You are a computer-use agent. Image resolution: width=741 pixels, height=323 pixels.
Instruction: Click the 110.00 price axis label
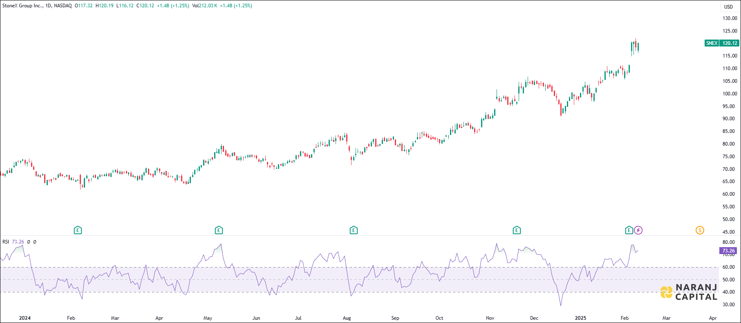click(730, 69)
